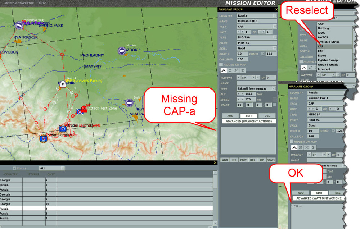Image resolution: width=360 pixels, height=229 pixels.
Task: Click the Mozdok airbase icon on the map
Action: tap(121, 50)
